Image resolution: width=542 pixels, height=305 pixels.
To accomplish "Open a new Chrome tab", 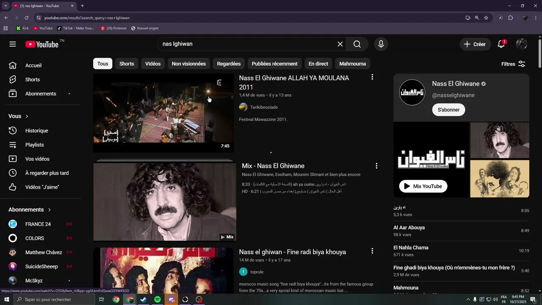I will click(82, 6).
